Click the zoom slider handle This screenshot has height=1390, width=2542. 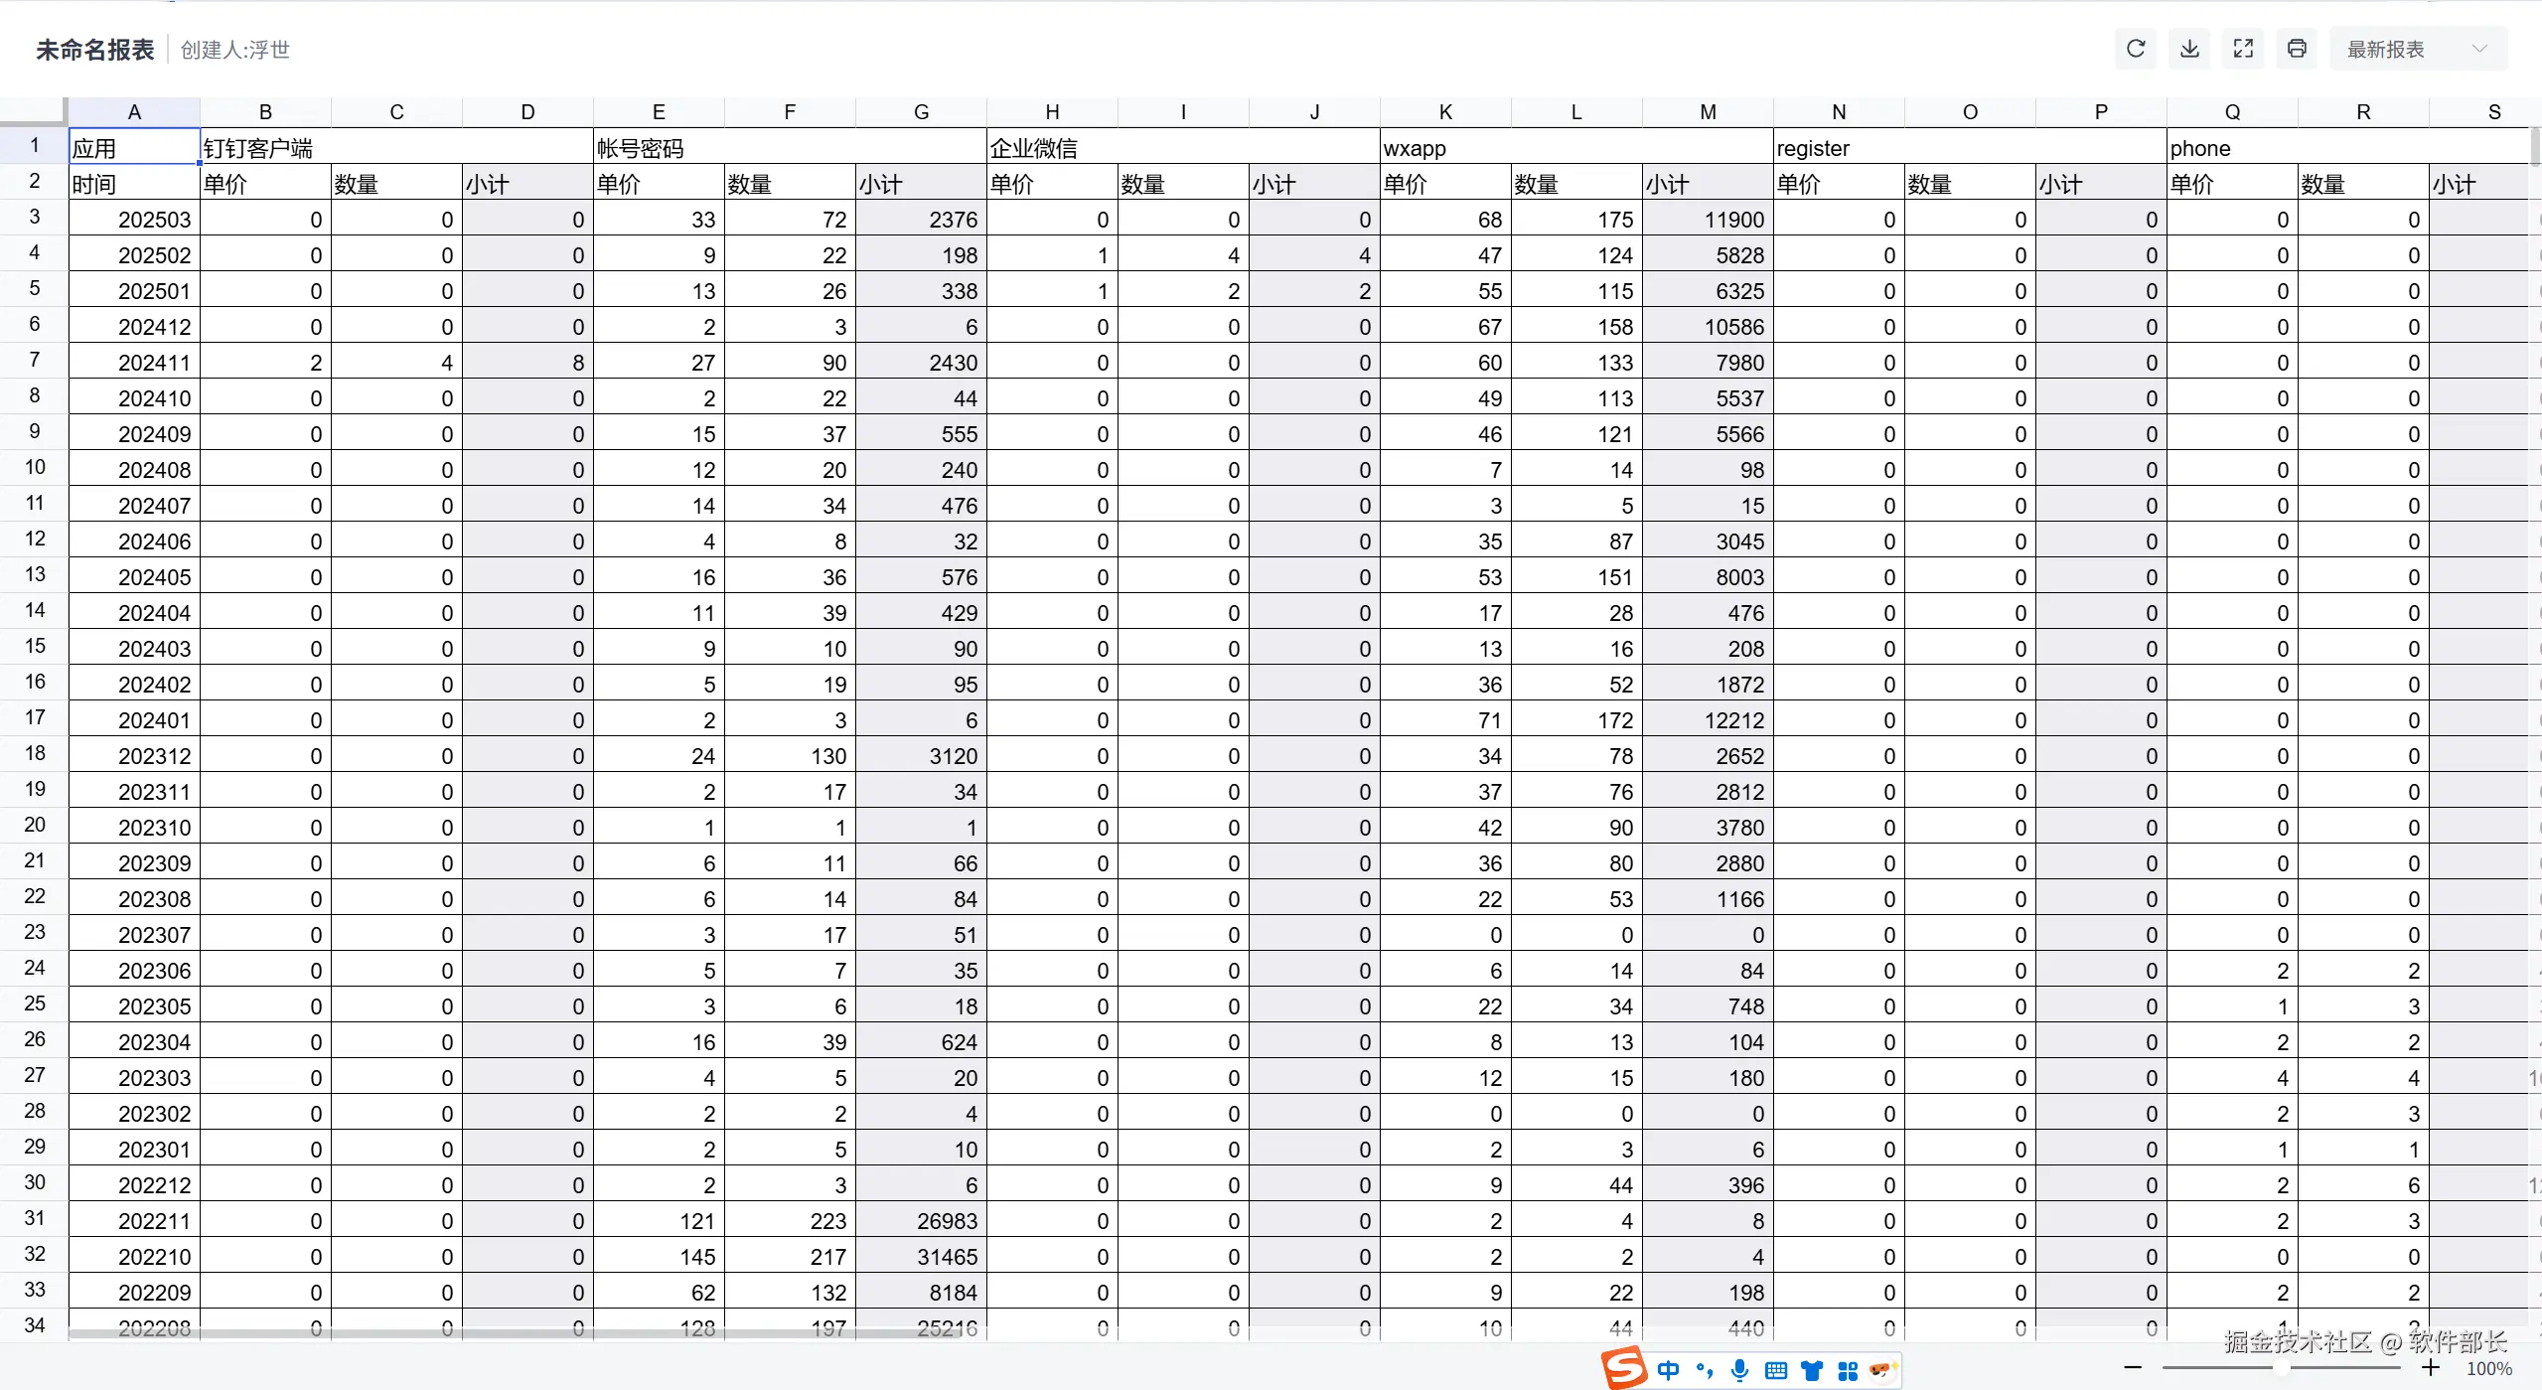[2282, 1368]
